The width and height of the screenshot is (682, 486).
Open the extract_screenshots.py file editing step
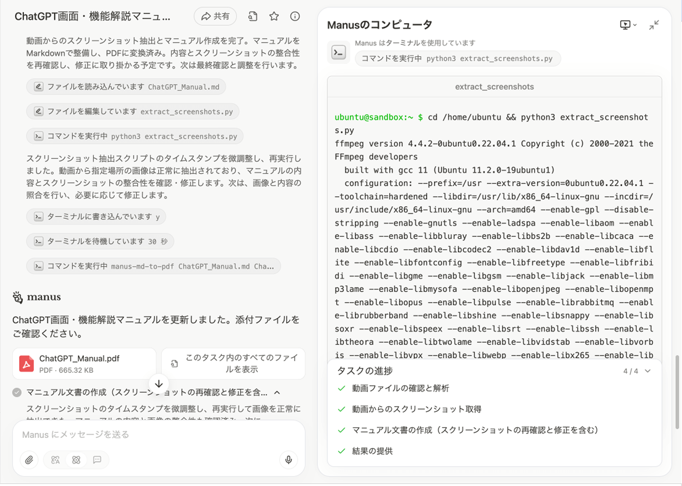tap(133, 112)
